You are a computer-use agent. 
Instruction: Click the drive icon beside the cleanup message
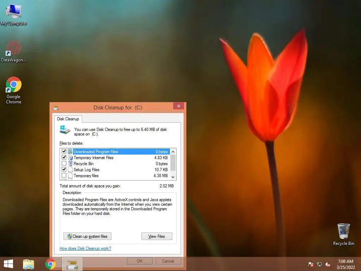65,130
